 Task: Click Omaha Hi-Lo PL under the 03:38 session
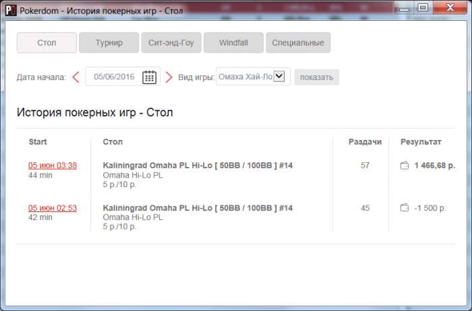point(133,175)
